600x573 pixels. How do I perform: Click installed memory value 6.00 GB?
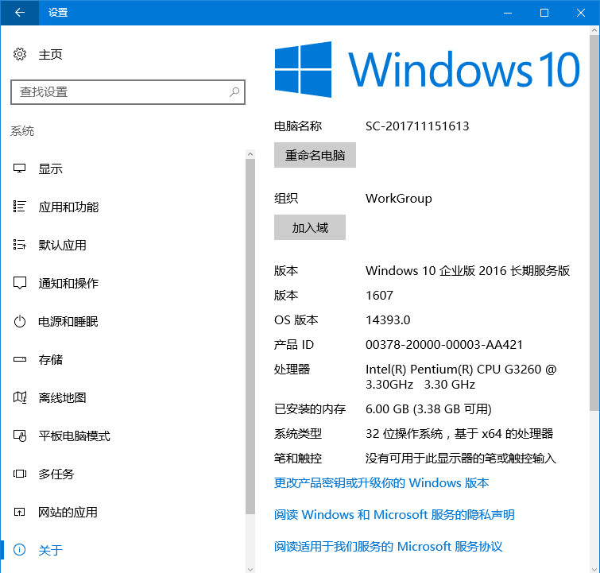[428, 408]
